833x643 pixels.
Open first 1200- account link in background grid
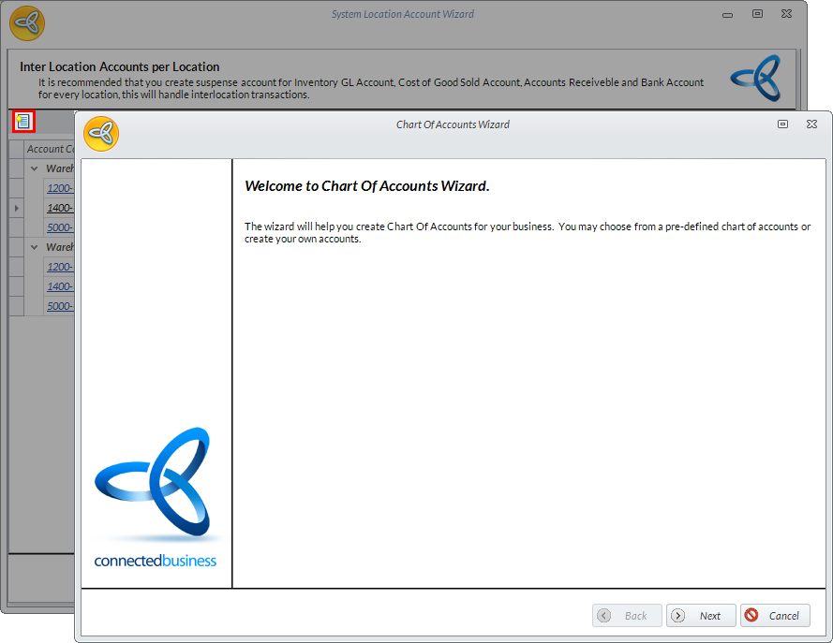tap(60, 188)
